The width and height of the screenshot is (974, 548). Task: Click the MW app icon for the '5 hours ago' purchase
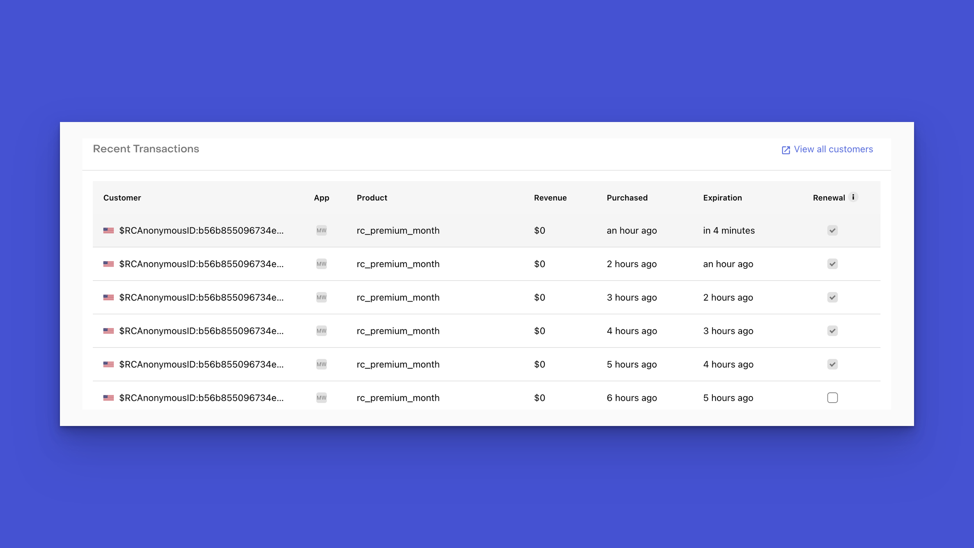click(x=322, y=364)
